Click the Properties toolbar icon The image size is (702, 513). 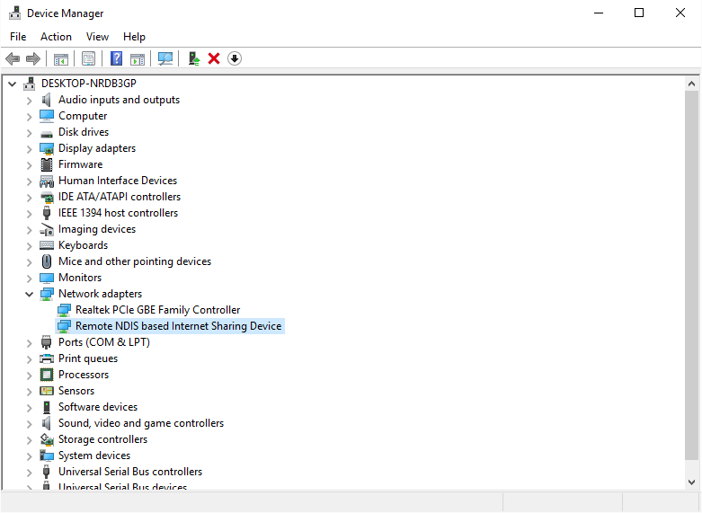pyautogui.click(x=88, y=58)
